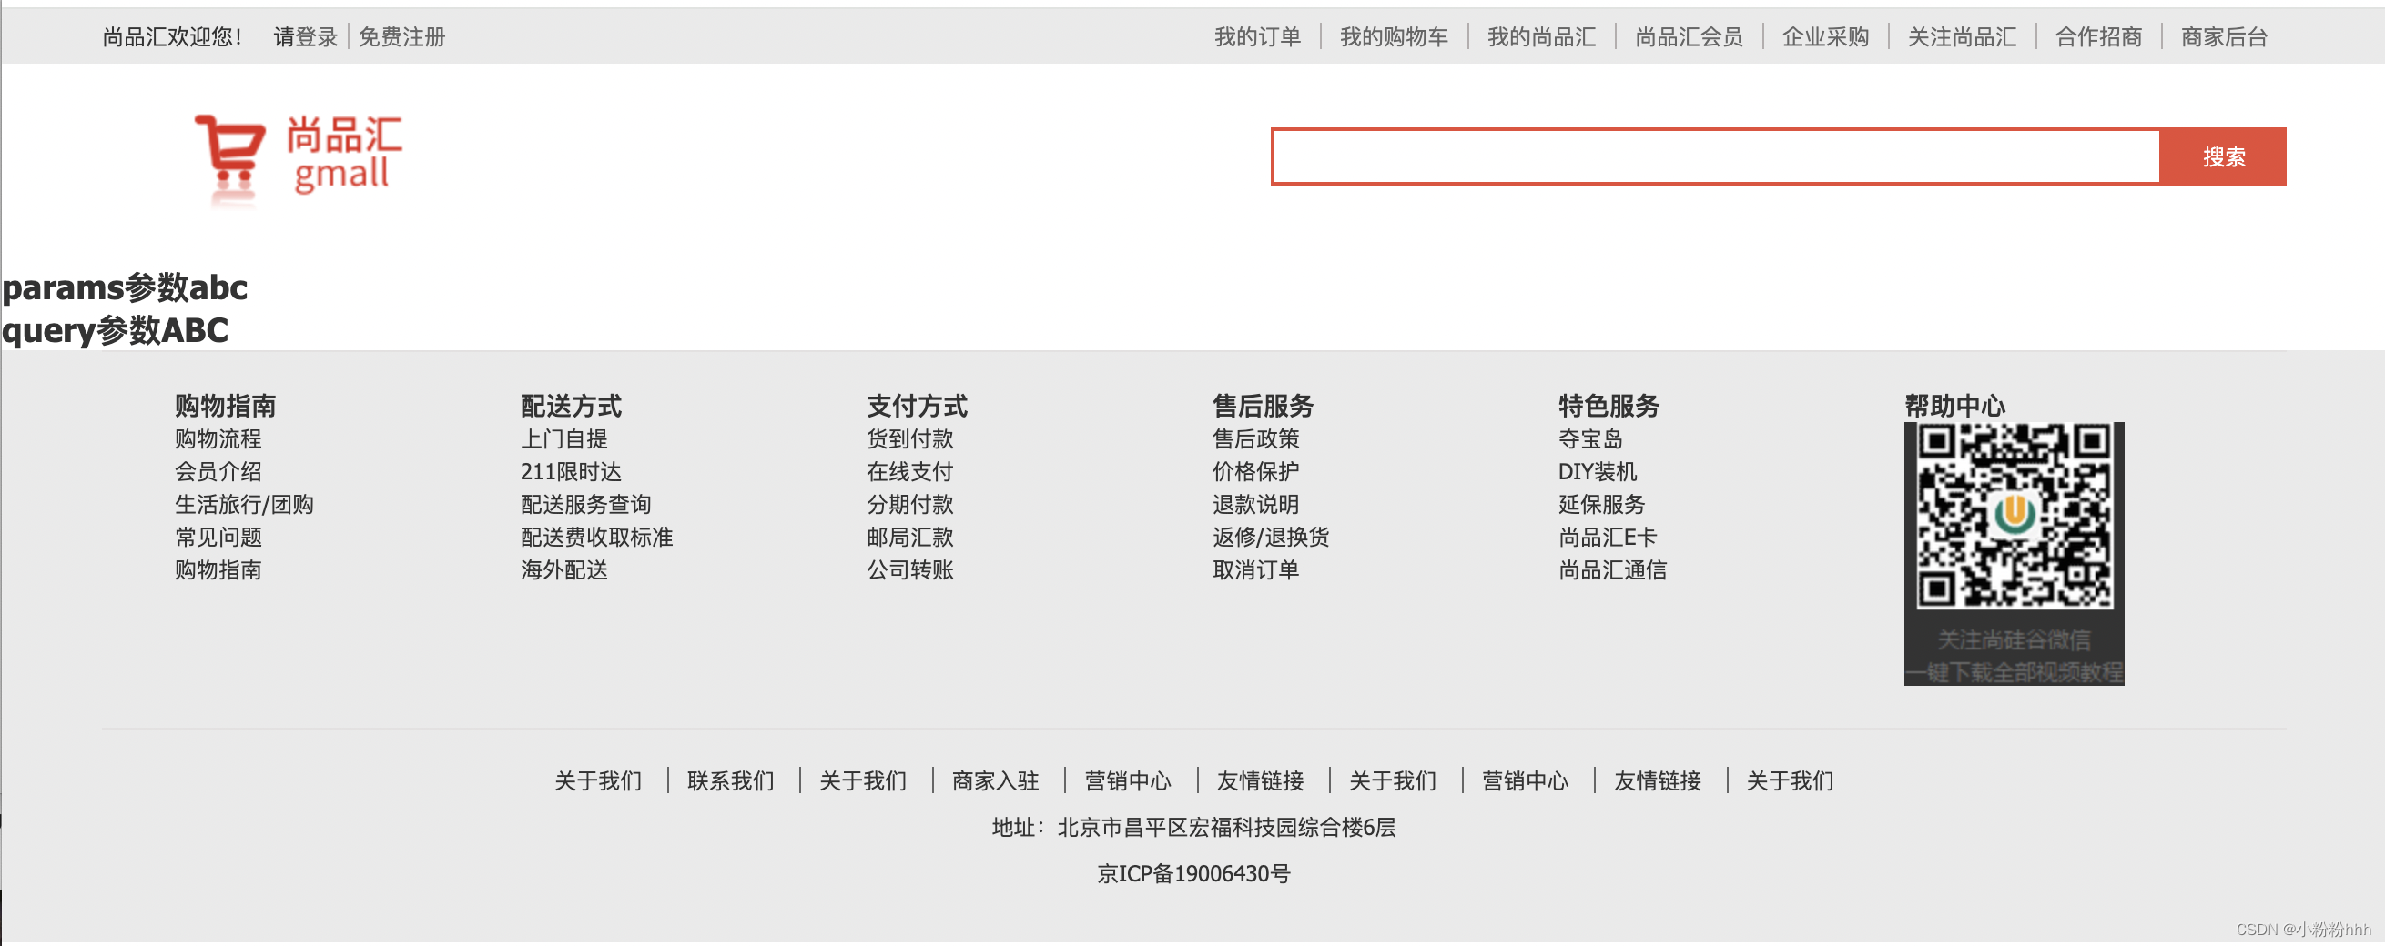This screenshot has width=2385, height=946.
Task: Click the 特色服务 column heading
Action: [x=1609, y=405]
